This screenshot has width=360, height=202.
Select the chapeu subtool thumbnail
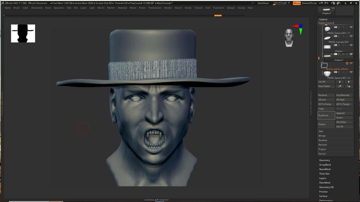pyautogui.click(x=327, y=47)
